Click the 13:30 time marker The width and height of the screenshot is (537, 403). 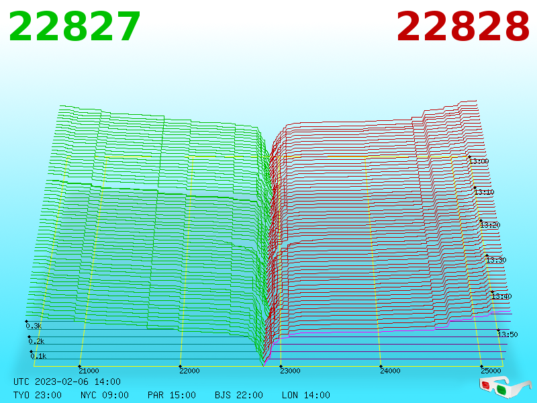click(x=496, y=260)
